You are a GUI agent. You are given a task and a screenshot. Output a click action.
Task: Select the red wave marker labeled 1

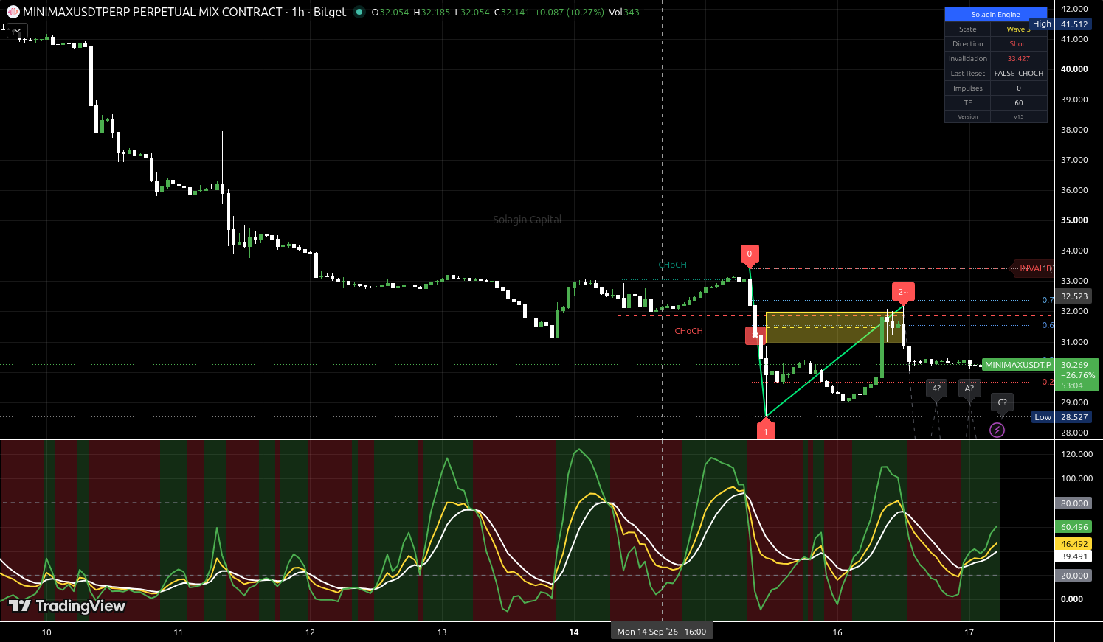pos(766,430)
